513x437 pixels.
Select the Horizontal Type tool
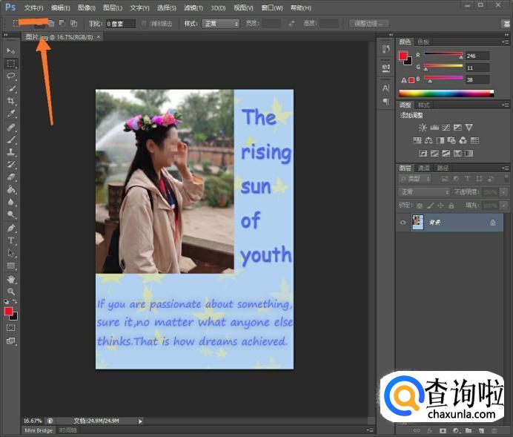11,240
